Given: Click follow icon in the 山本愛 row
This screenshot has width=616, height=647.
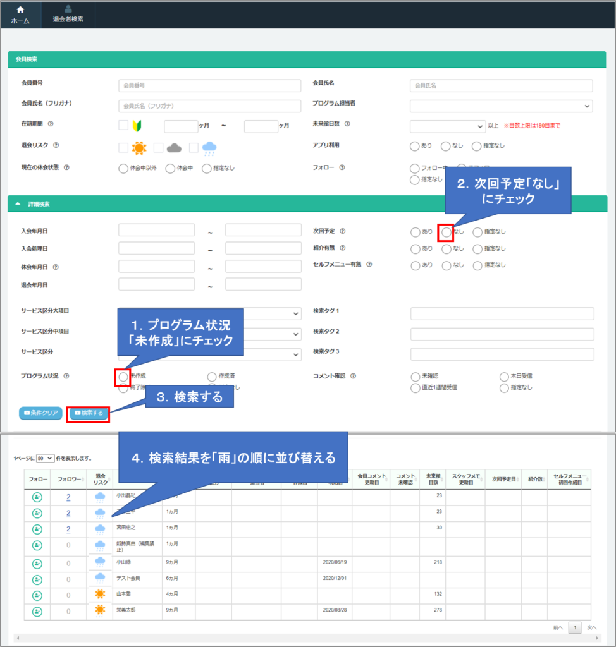Looking at the screenshot, I should coord(37,595).
